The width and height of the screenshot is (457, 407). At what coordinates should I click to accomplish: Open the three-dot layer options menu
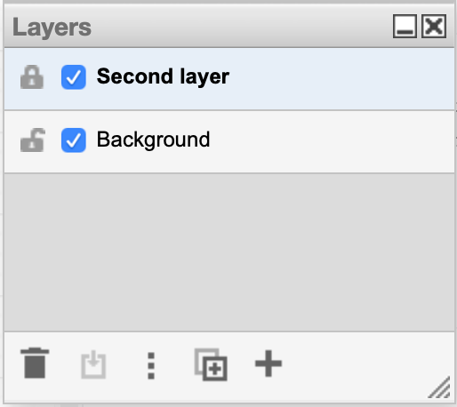tap(151, 365)
